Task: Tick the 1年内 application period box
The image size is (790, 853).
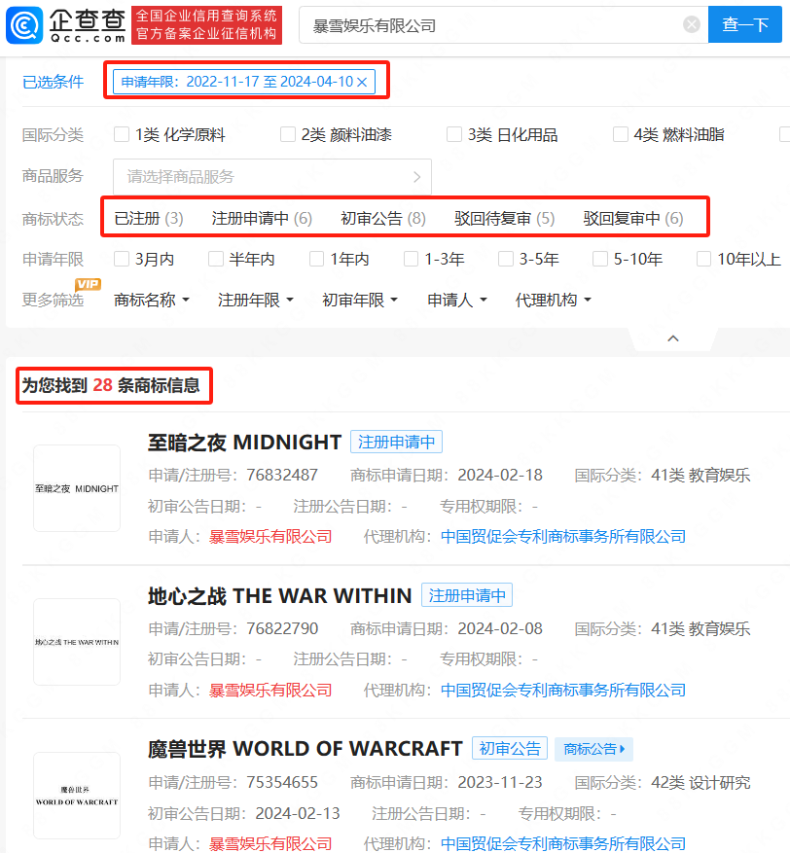Action: coord(316,259)
